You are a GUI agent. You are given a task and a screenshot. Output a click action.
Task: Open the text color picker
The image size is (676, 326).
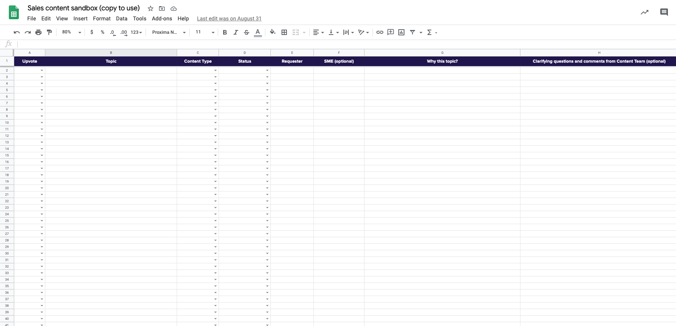[258, 33]
